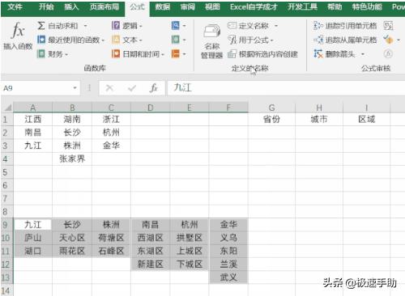Expand the More Functions dropdown arrow
Viewport: 405px width, 296px height.
(x=184, y=54)
